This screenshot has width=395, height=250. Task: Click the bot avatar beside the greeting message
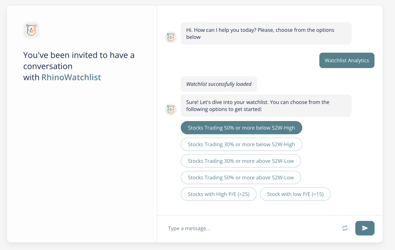[171, 37]
